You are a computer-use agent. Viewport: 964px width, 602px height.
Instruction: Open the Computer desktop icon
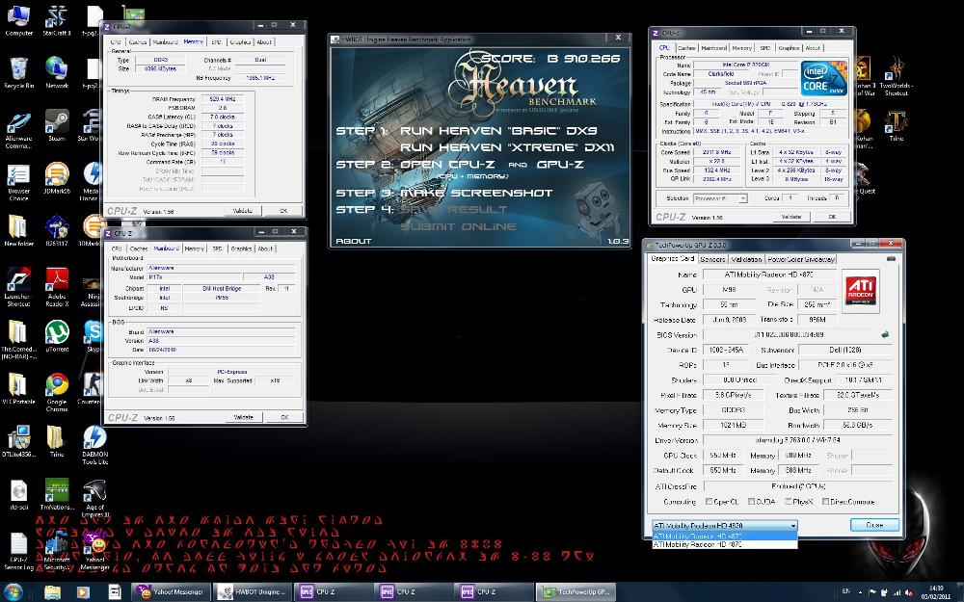click(x=18, y=21)
